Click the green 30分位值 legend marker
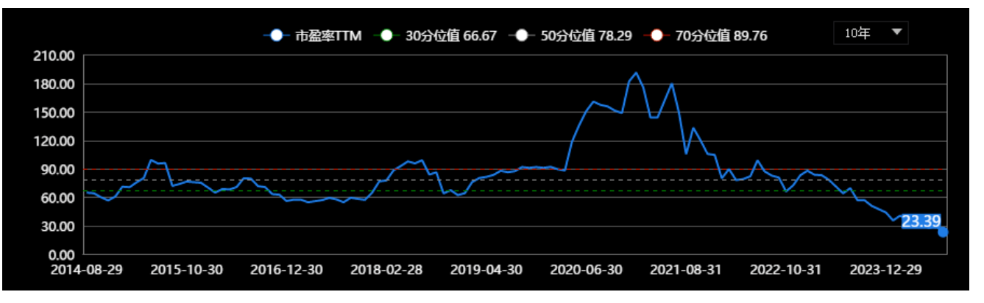This screenshot has width=984, height=303. (387, 35)
